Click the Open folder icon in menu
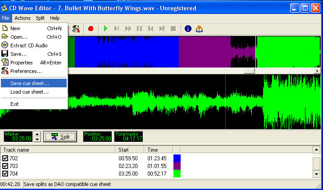The width and height of the screenshot is (323, 190). coord(5,36)
